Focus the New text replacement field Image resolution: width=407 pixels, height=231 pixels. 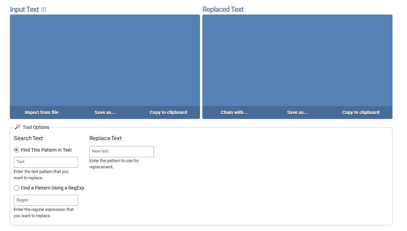coord(122,151)
